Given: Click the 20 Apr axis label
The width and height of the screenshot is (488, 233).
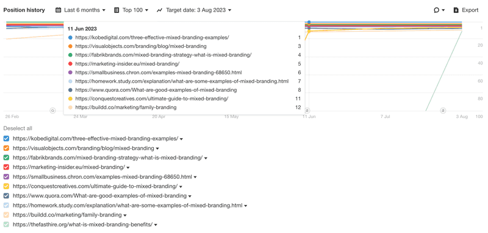Looking at the screenshot, I should (159, 117).
